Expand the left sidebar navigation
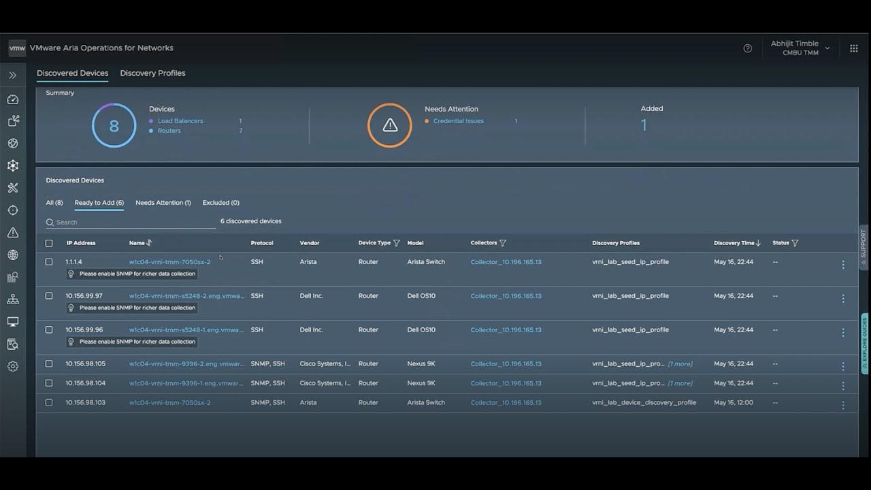 12,75
